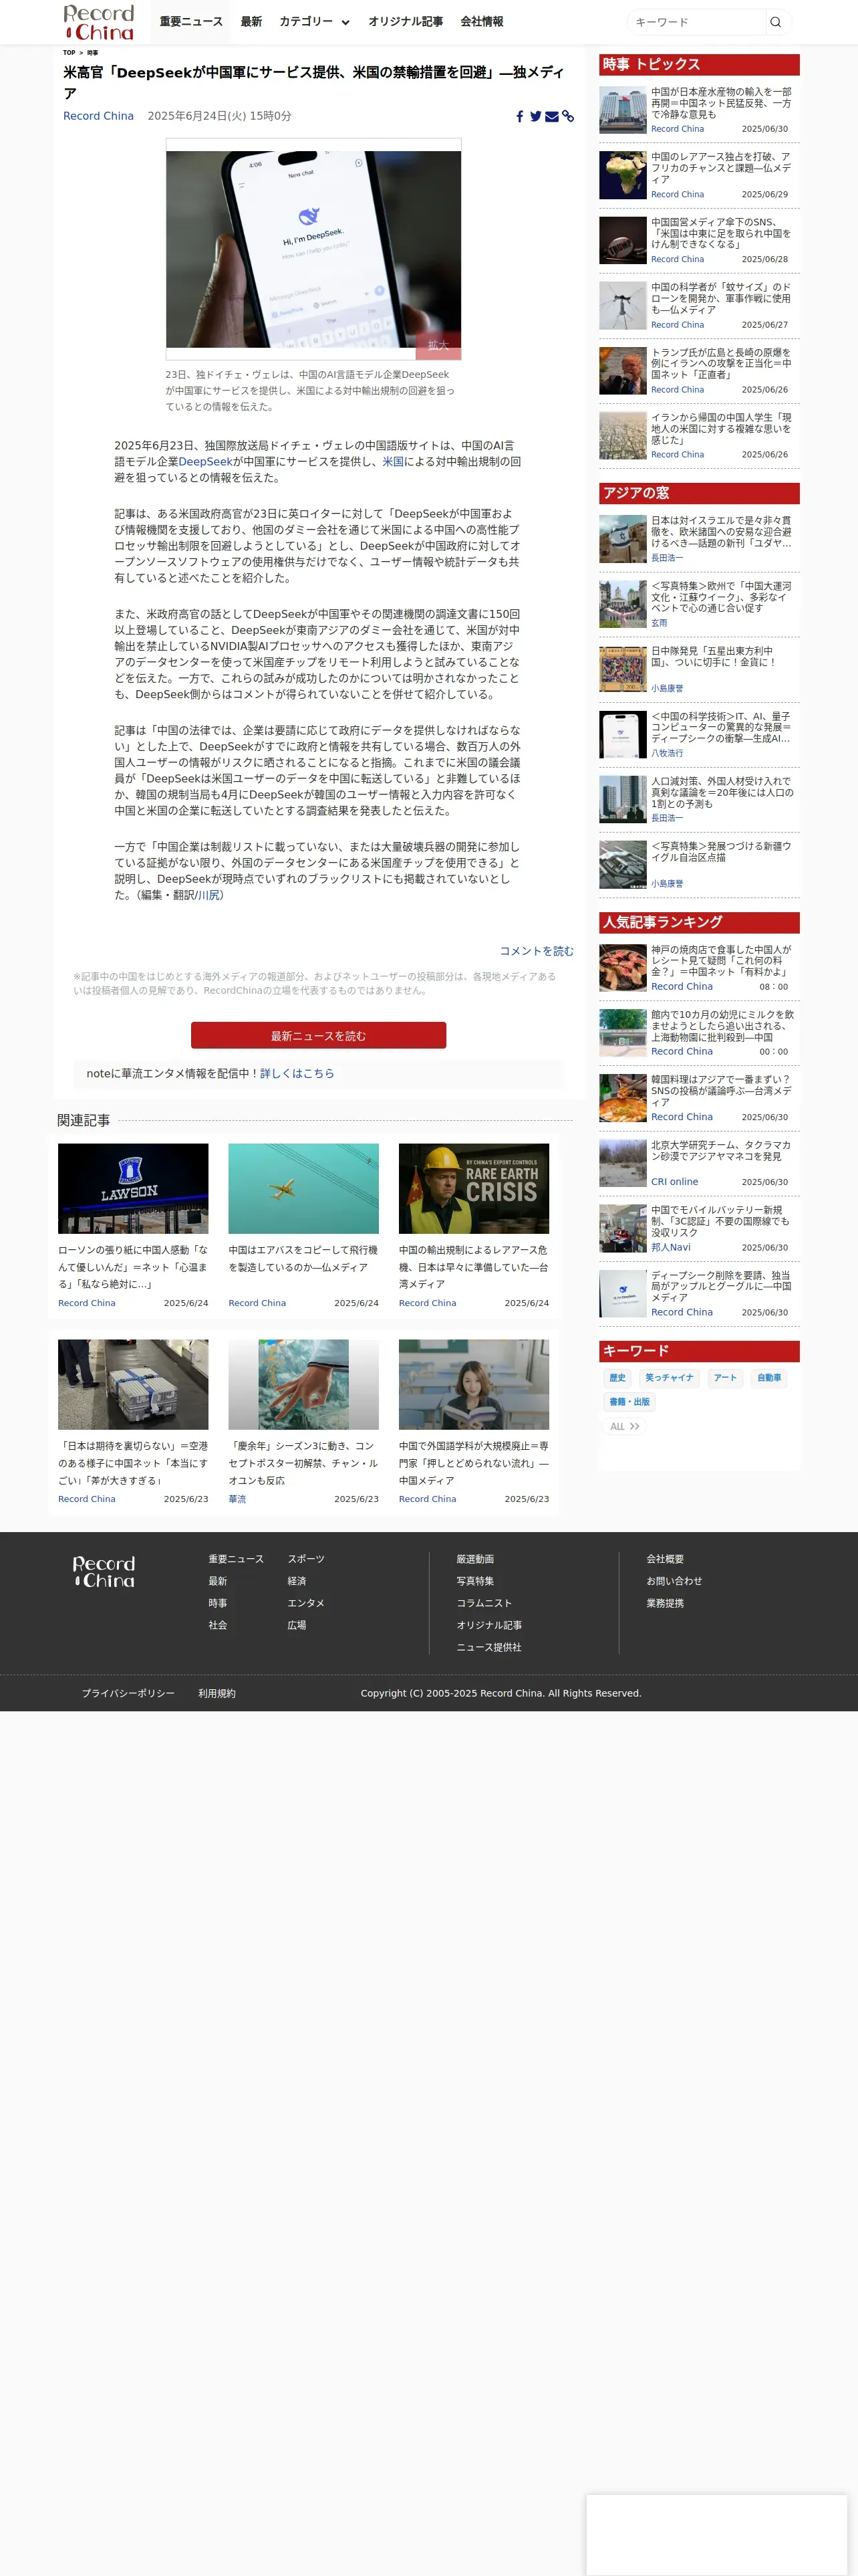Expand the カテゴリー dropdown menu
The width and height of the screenshot is (858, 2576).
313,22
